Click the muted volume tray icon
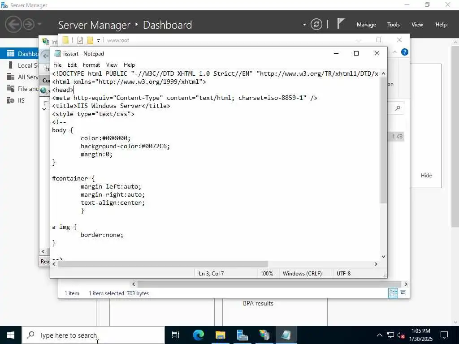This screenshot has height=344, width=459. click(401, 335)
